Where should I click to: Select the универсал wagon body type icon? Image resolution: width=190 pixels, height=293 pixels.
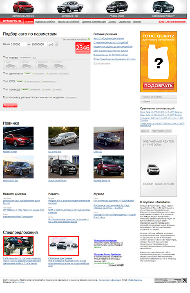59,64
